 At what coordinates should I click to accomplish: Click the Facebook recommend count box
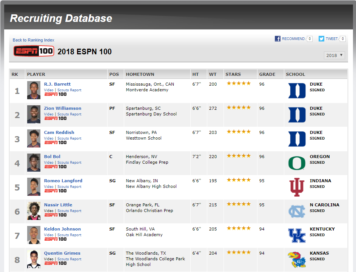310,38
